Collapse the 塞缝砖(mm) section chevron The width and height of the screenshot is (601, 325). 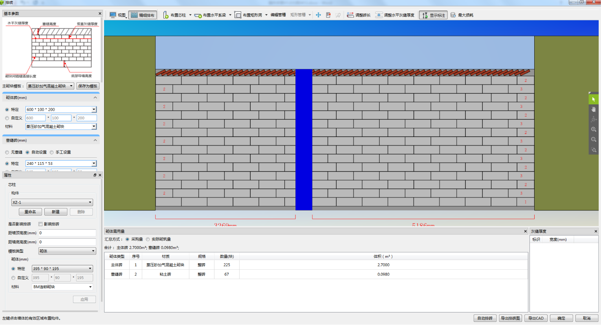95,141
